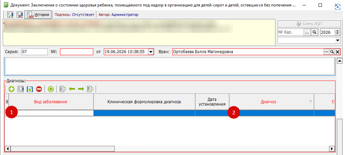Increase the year 2026 with up arrow
The width and height of the screenshot is (345, 155).
(x=337, y=30)
